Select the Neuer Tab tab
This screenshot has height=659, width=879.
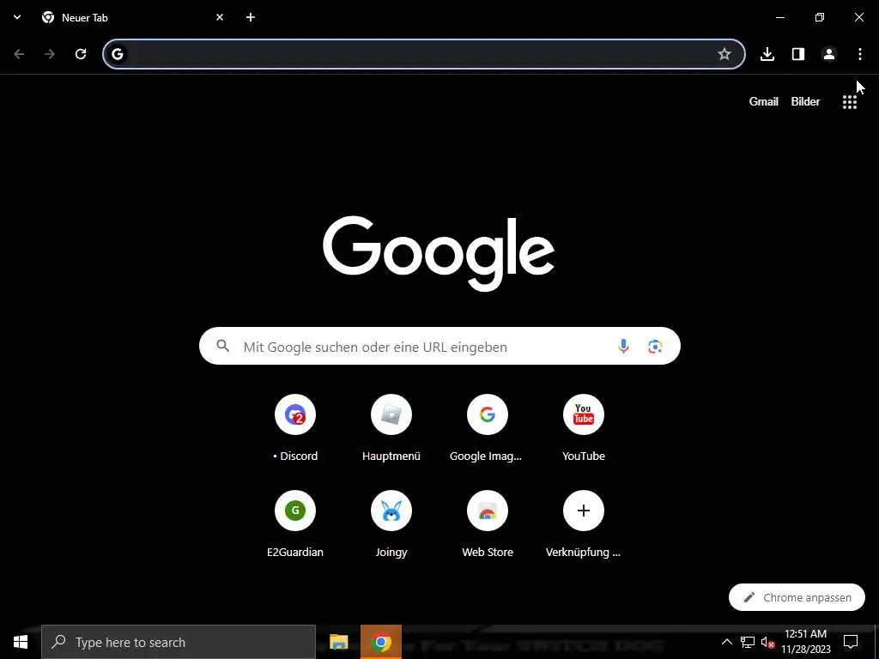(133, 17)
